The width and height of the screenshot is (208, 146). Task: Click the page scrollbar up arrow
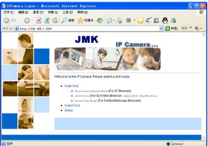[x=203, y=35]
